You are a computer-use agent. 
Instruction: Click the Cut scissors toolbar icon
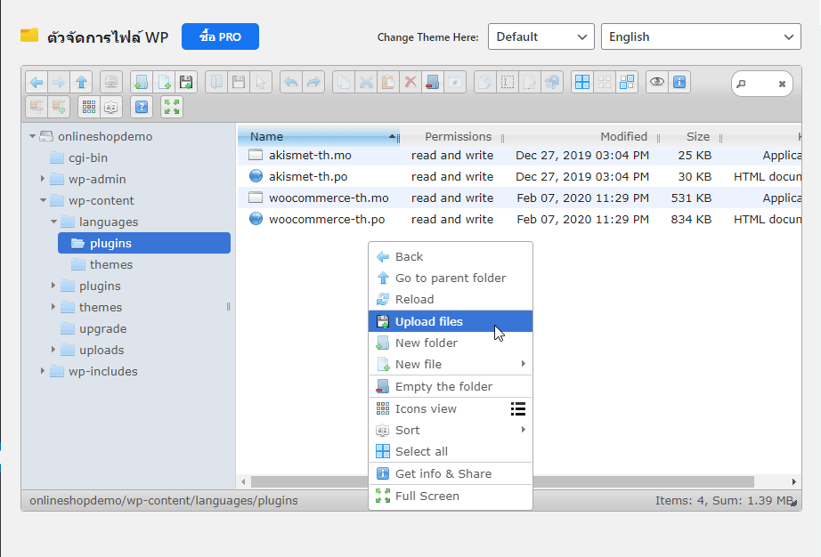click(366, 82)
